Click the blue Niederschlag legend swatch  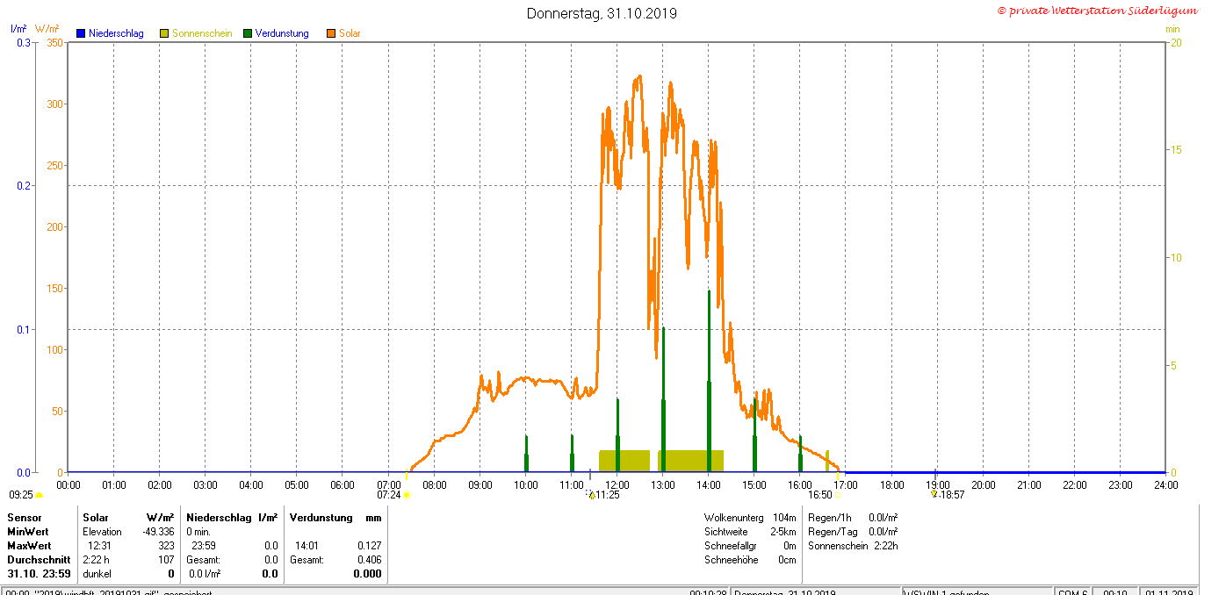[x=81, y=33]
